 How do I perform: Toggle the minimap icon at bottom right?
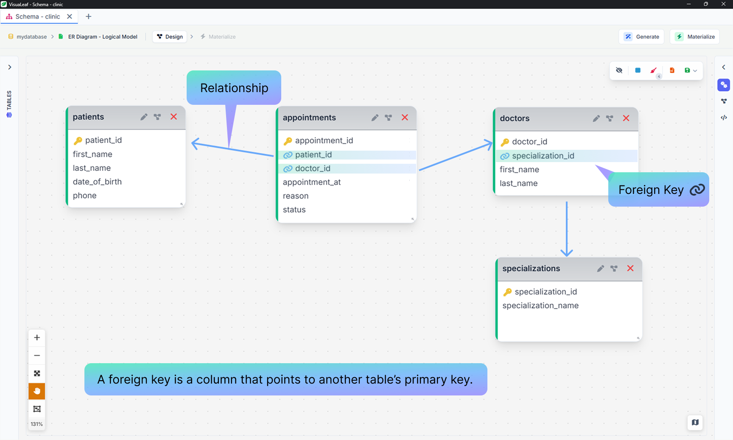click(x=695, y=423)
